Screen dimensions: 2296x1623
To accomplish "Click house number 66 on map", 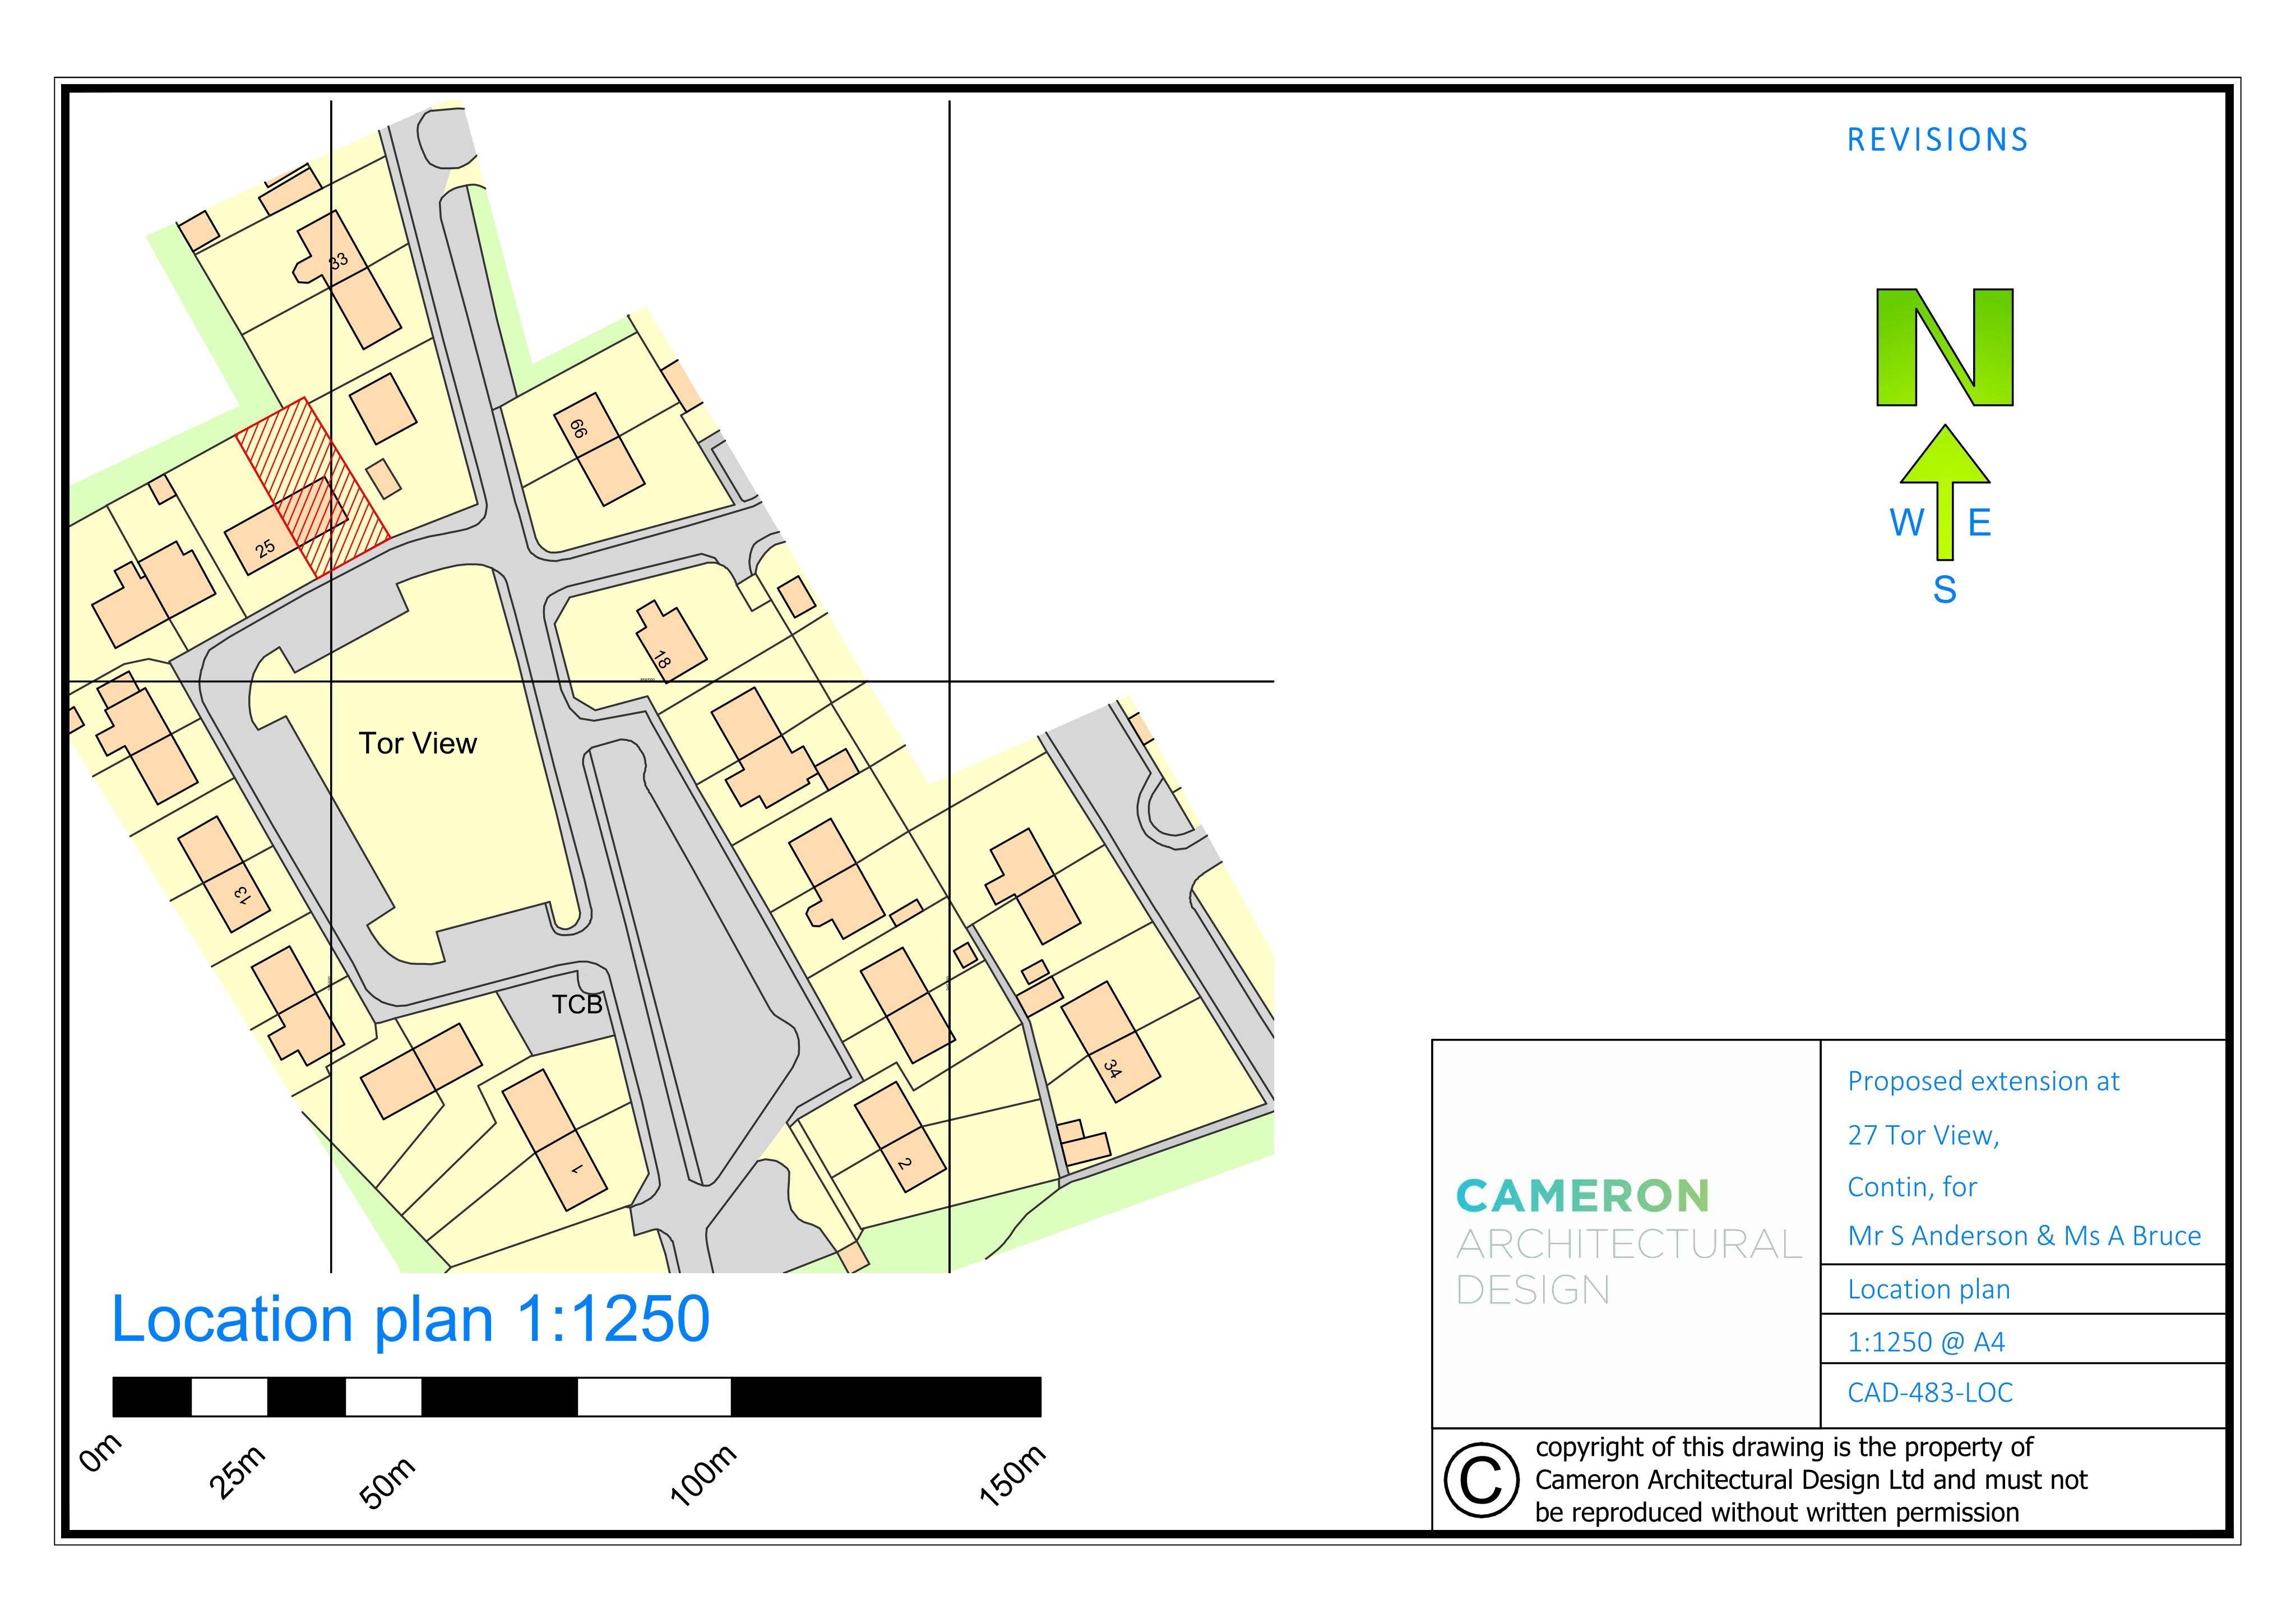I will point(578,429).
